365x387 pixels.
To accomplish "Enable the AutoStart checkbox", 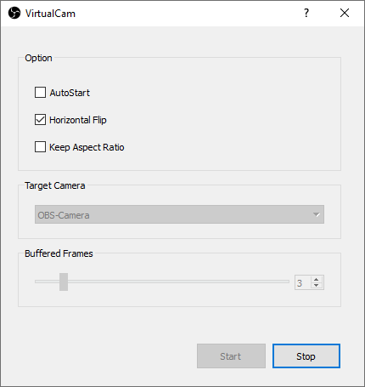I will (40, 93).
